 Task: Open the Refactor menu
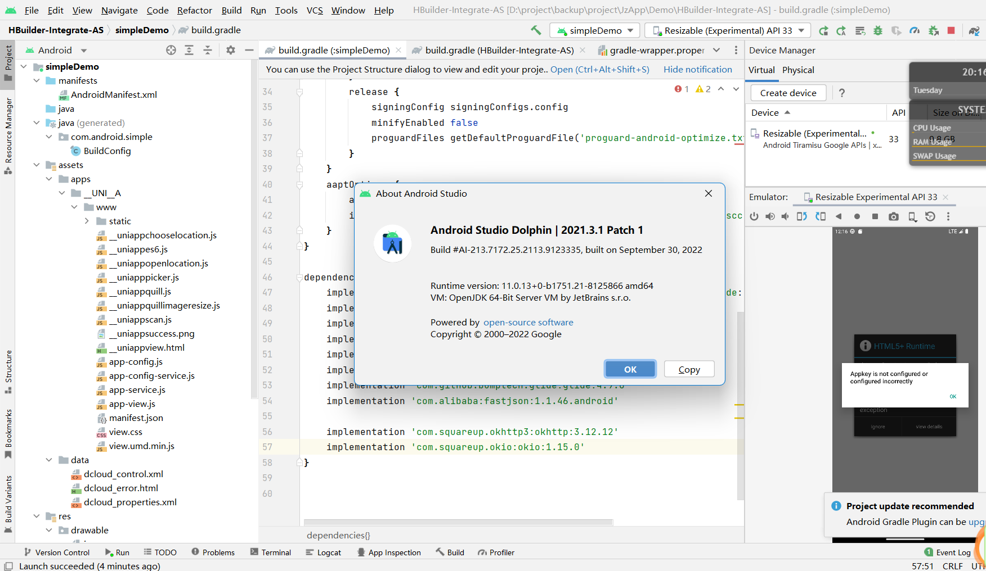pos(195,10)
